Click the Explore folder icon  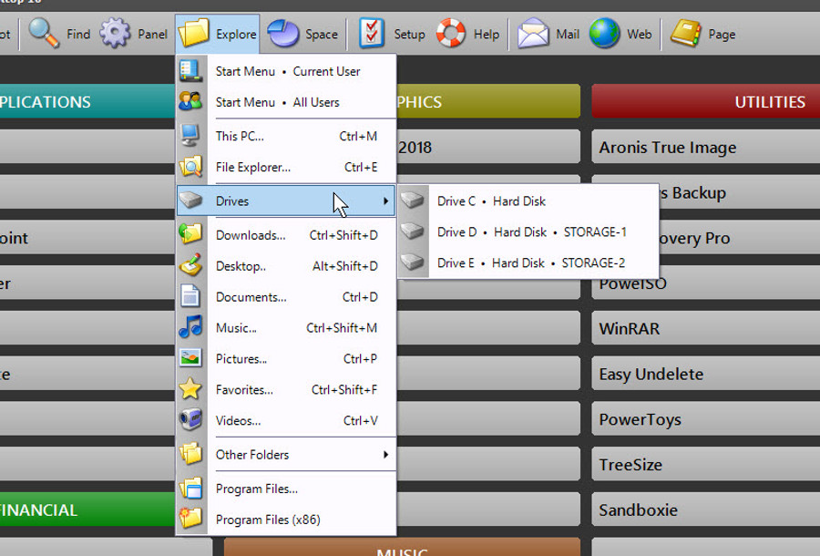point(193,34)
